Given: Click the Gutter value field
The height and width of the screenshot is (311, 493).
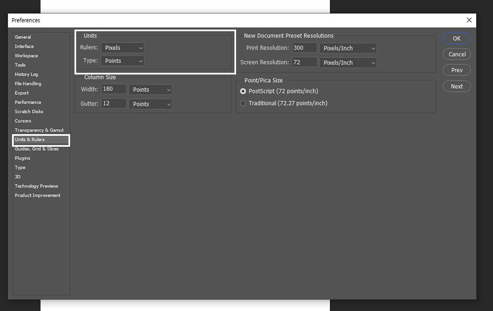Looking at the screenshot, I should [x=114, y=103].
